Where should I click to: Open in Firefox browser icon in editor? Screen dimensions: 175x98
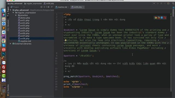[x=159, y=18]
